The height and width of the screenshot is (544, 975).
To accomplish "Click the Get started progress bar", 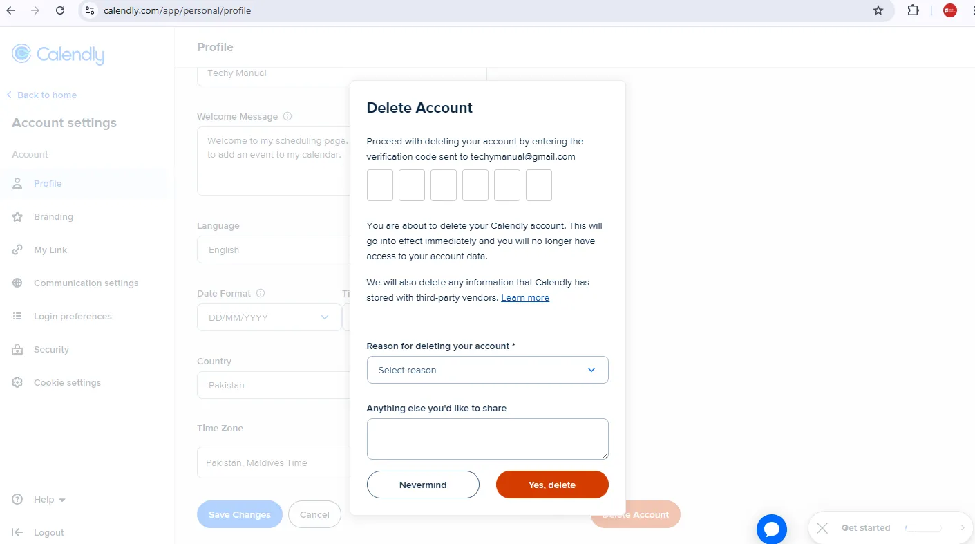I will coord(922,527).
